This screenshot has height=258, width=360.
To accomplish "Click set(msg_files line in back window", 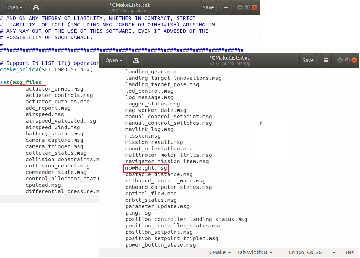I will 21,82.
